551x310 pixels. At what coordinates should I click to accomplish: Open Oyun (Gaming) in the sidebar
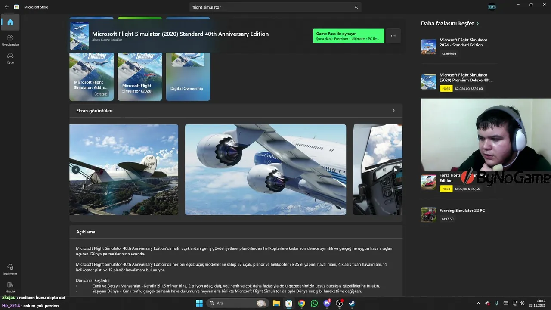coord(10,58)
